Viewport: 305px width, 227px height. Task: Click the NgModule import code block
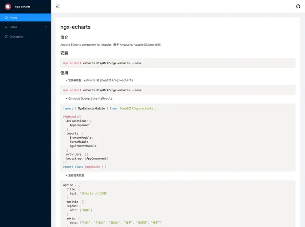pyautogui.click(x=177, y=137)
